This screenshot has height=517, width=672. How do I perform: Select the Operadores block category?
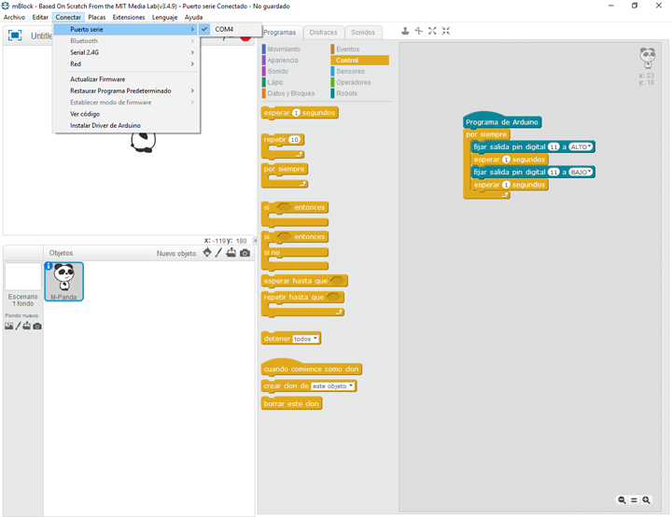point(353,82)
